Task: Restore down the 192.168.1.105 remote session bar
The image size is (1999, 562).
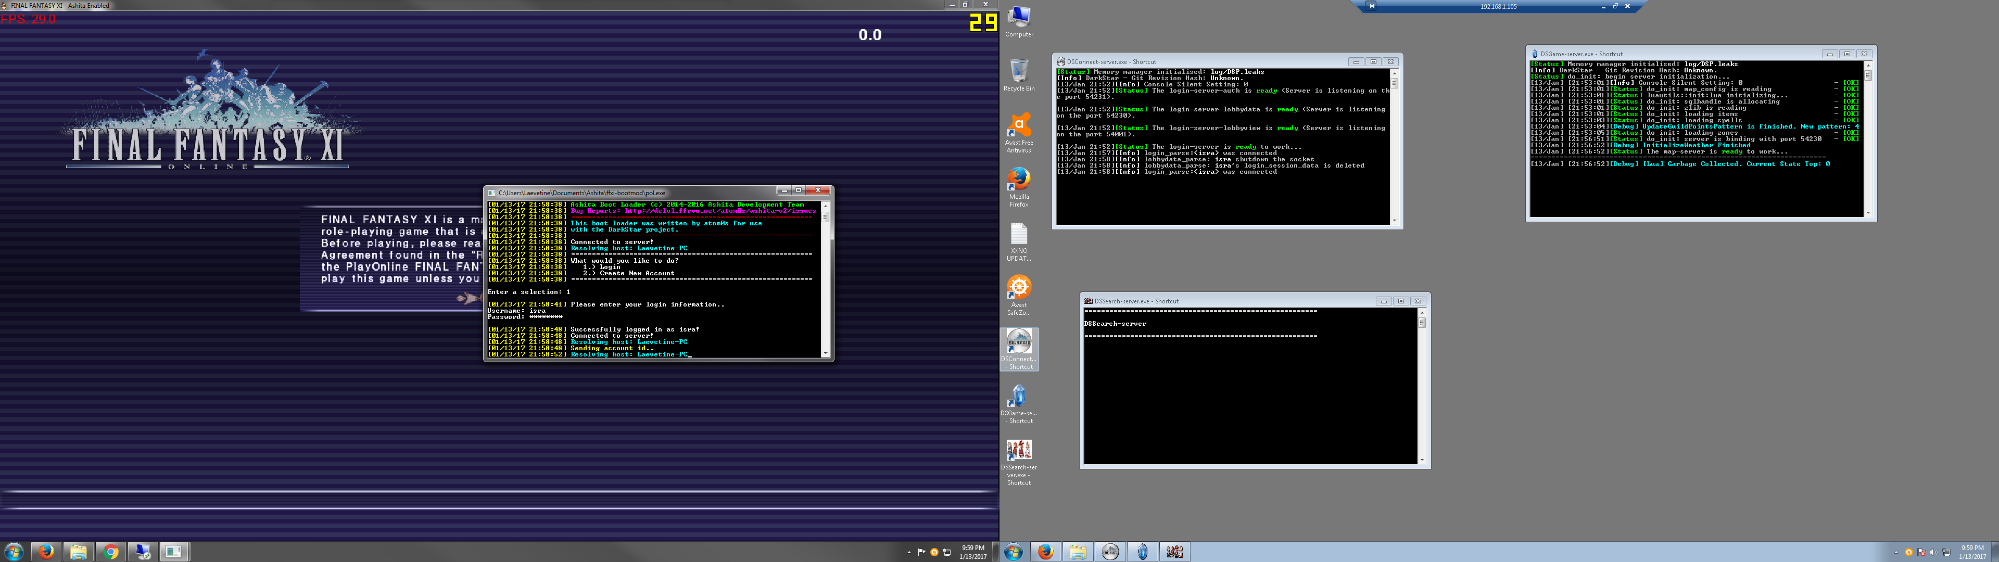Action: tap(1616, 6)
